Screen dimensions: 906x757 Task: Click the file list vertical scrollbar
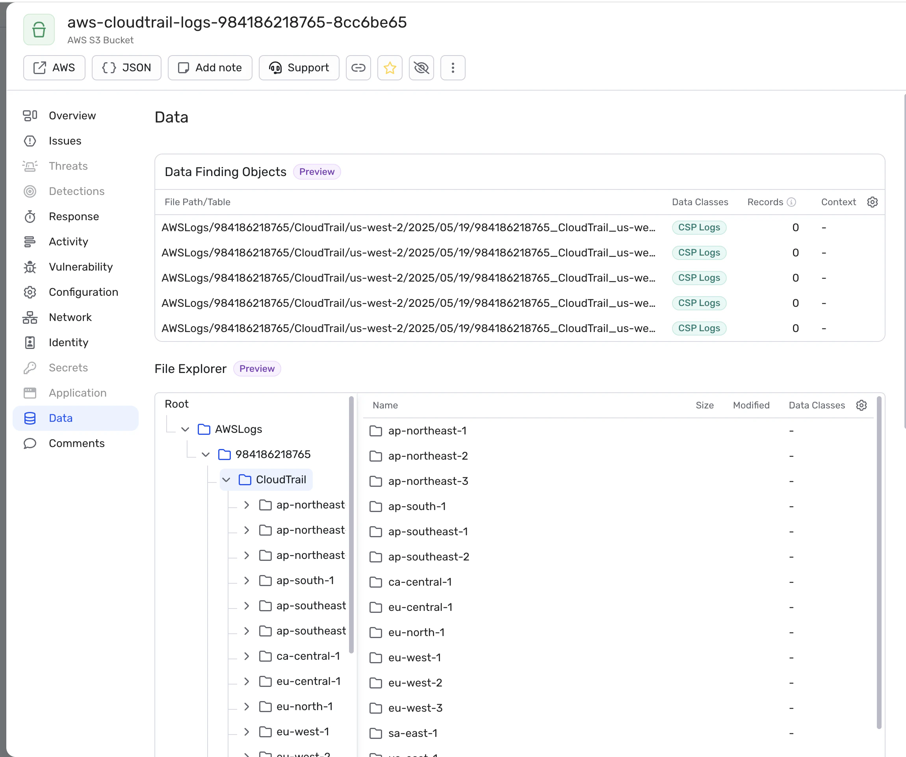(x=879, y=562)
